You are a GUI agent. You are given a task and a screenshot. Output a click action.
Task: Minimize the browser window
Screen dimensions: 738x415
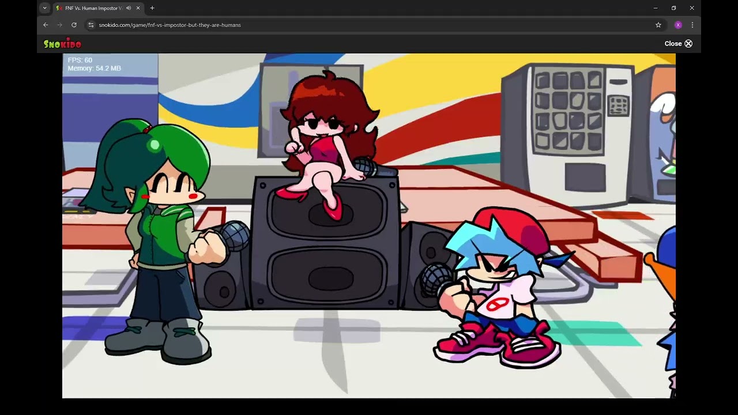tap(656, 8)
